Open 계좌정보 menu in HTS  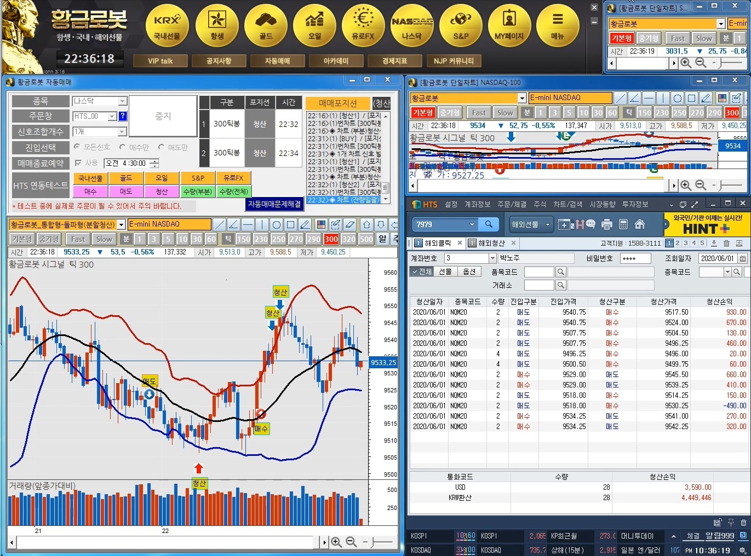coord(477,204)
